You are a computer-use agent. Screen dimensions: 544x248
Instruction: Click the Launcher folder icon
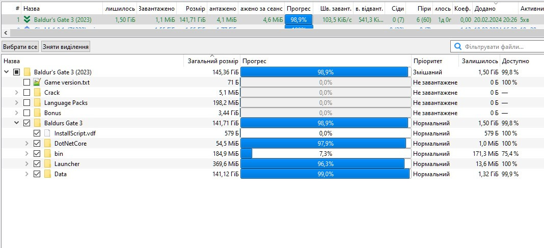(x=47, y=164)
